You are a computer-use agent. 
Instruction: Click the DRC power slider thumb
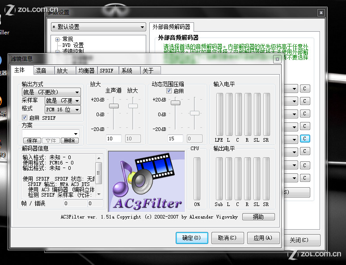pos(176,103)
